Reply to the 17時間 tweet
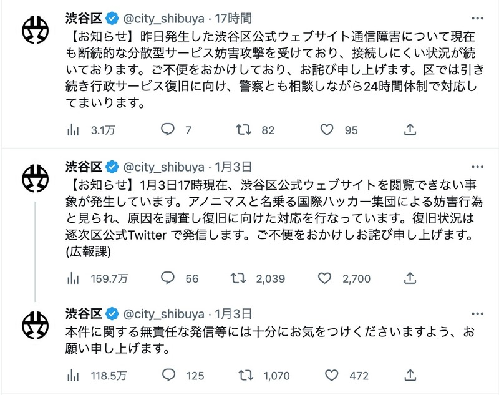 pos(168,130)
